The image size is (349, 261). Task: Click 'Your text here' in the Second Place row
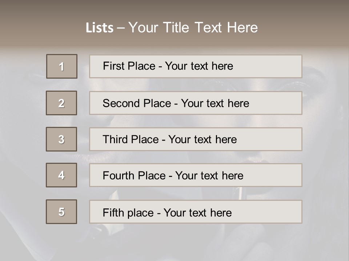(x=215, y=103)
